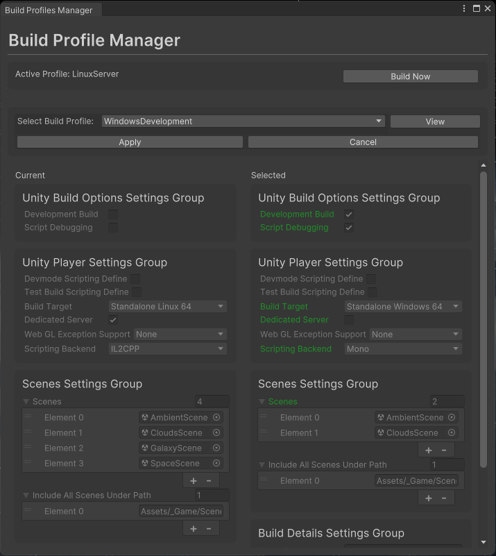This screenshot has height=556, width=496.
Task: Open object picker for Current SpaceScene element
Action: pos(216,463)
